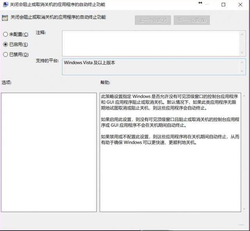The width and height of the screenshot is (250, 231).
Task: Click the 注释: label
Action: pyautogui.click(x=41, y=33)
